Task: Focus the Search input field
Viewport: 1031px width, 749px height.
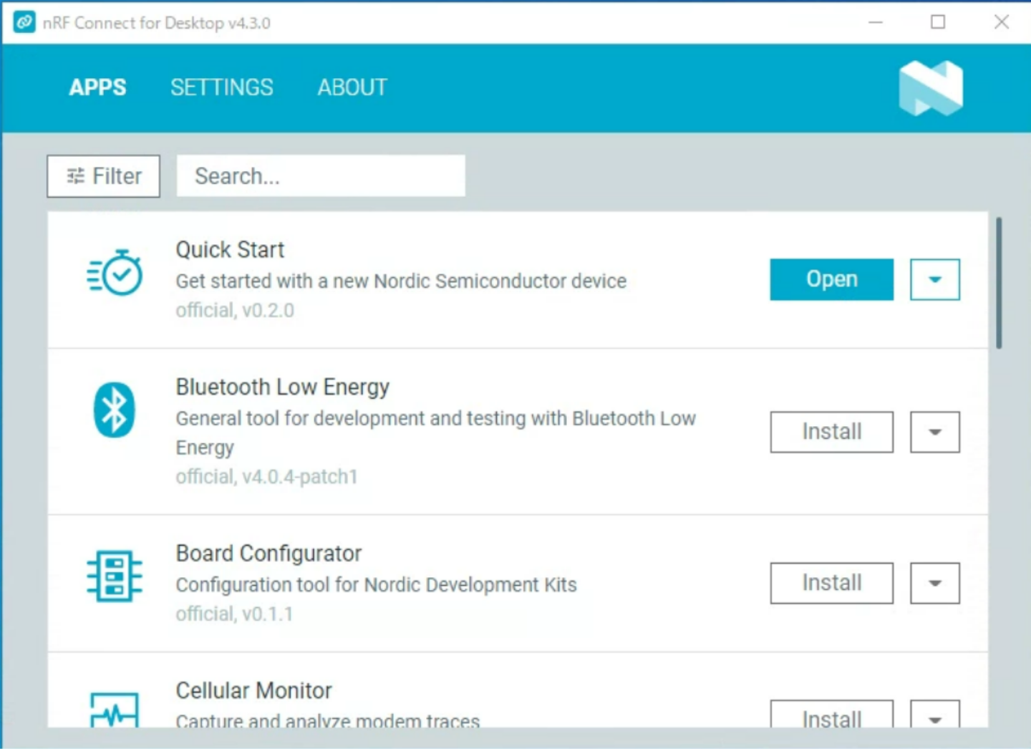Action: click(x=321, y=176)
